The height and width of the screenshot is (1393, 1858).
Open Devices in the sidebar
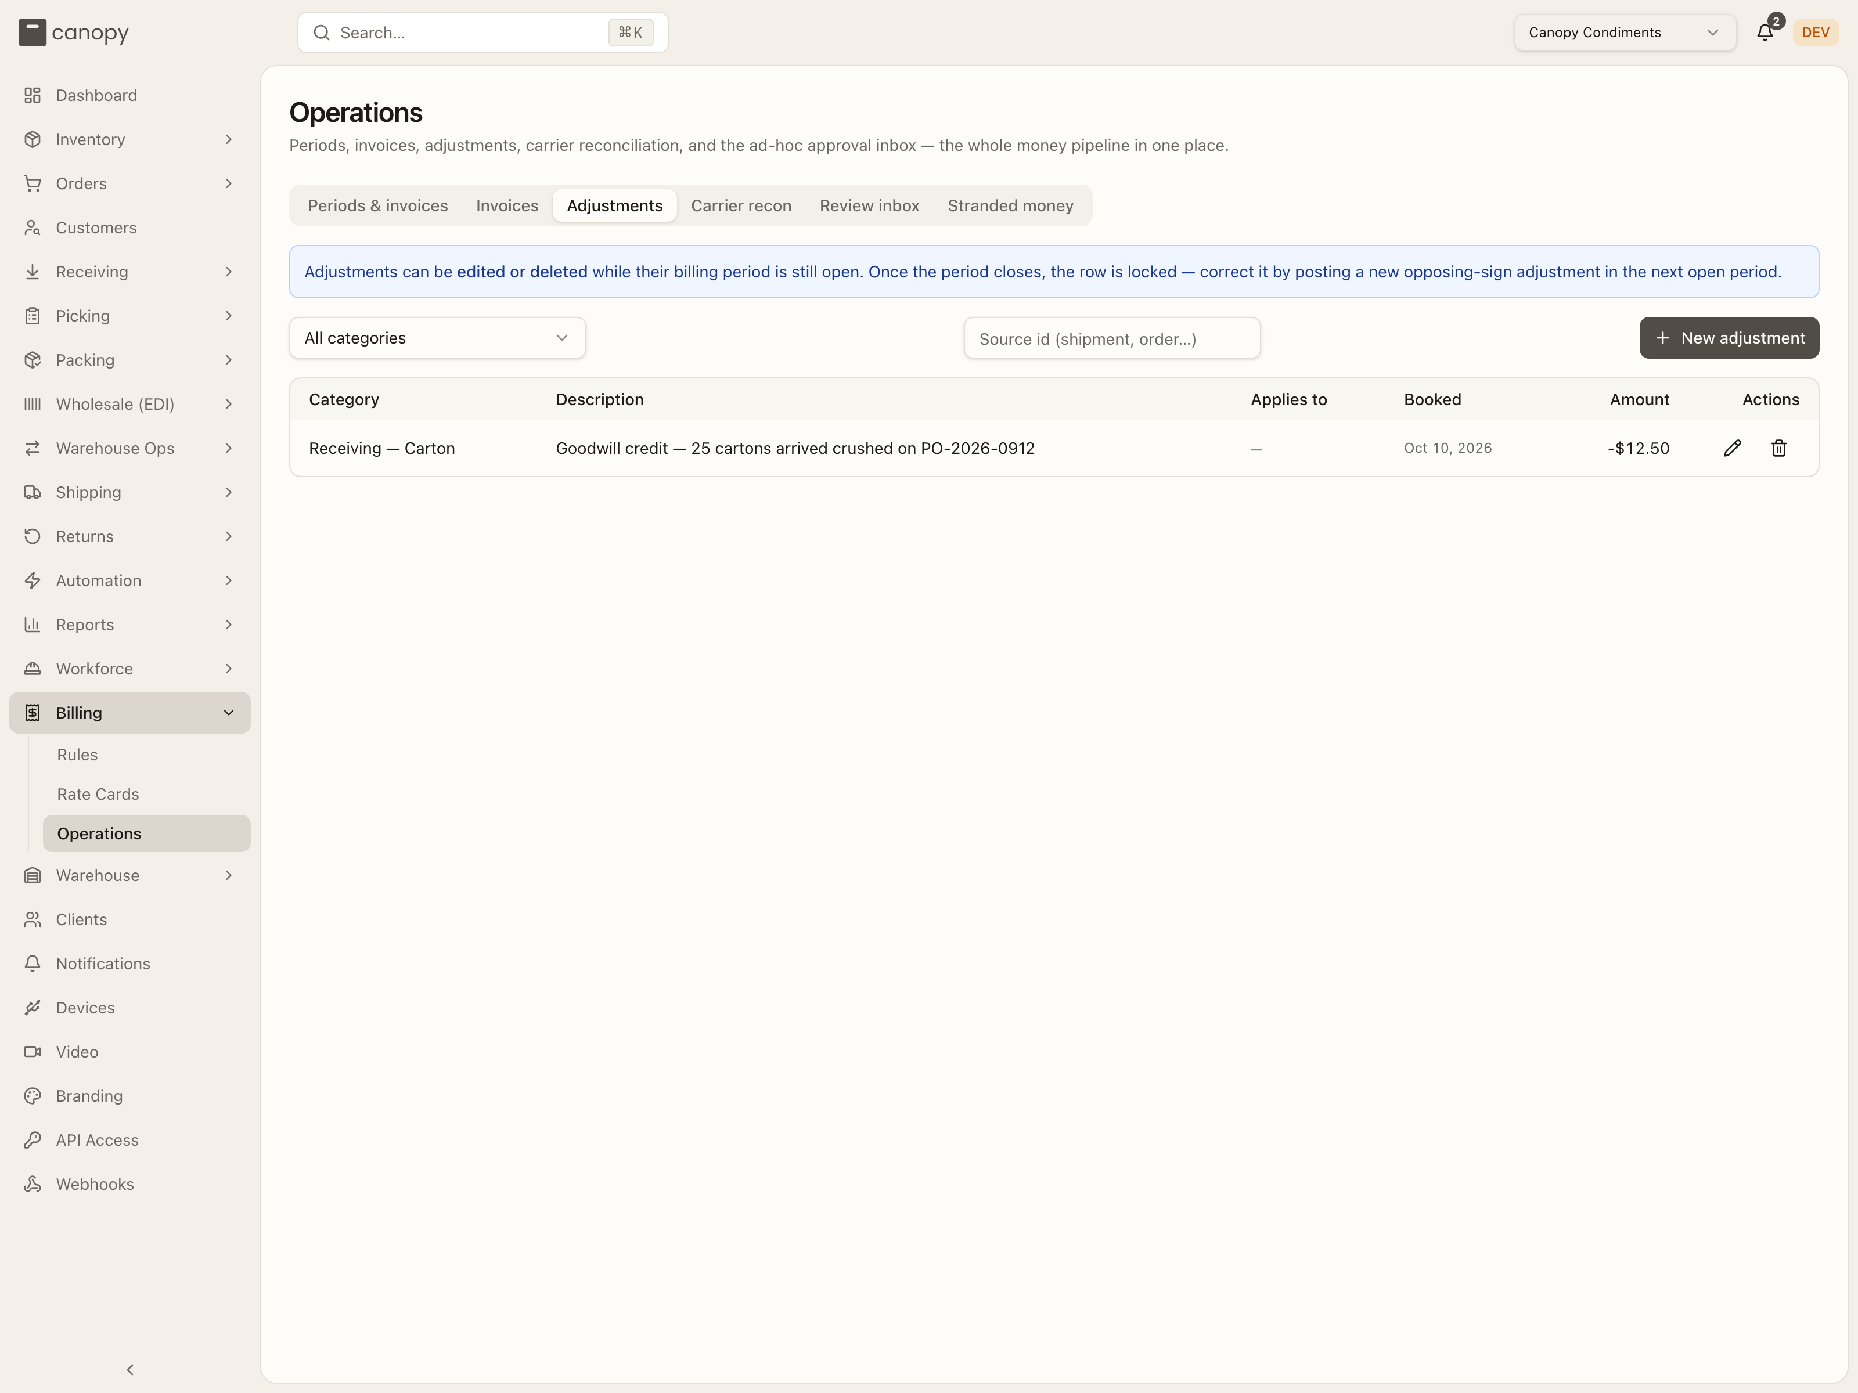coord(130,1008)
